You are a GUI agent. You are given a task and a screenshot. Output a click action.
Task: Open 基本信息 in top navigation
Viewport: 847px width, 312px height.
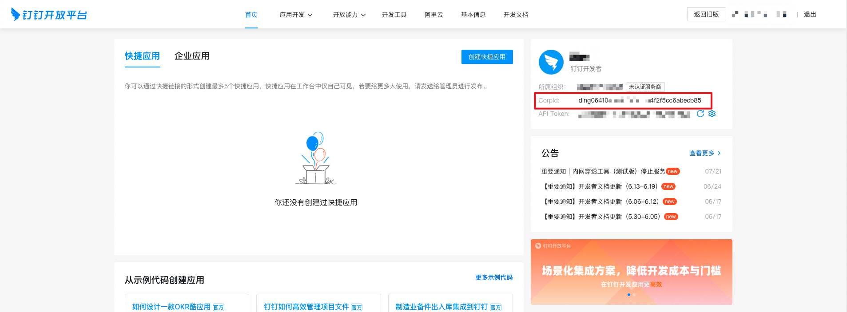point(473,15)
